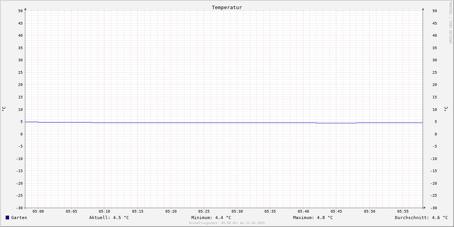Screen dimensions: 454x227
Task: Click the right axis -30 label
Action: pyautogui.click(x=435, y=208)
